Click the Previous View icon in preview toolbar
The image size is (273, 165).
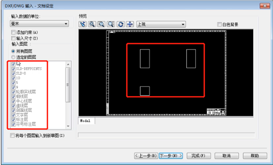tap(83, 24)
